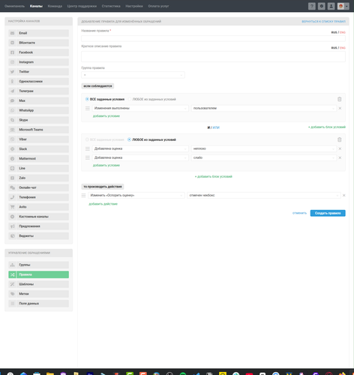354x375 pixels.
Task: Open the слабо rating value dropdown
Action: pyautogui.click(x=264, y=157)
